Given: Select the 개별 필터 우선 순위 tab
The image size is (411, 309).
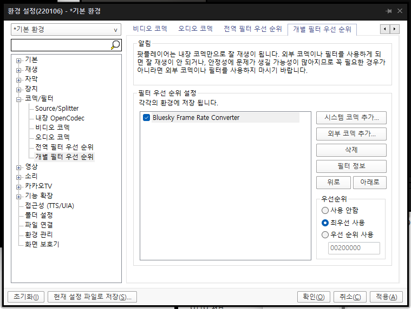Looking at the screenshot, I should click(x=322, y=29).
